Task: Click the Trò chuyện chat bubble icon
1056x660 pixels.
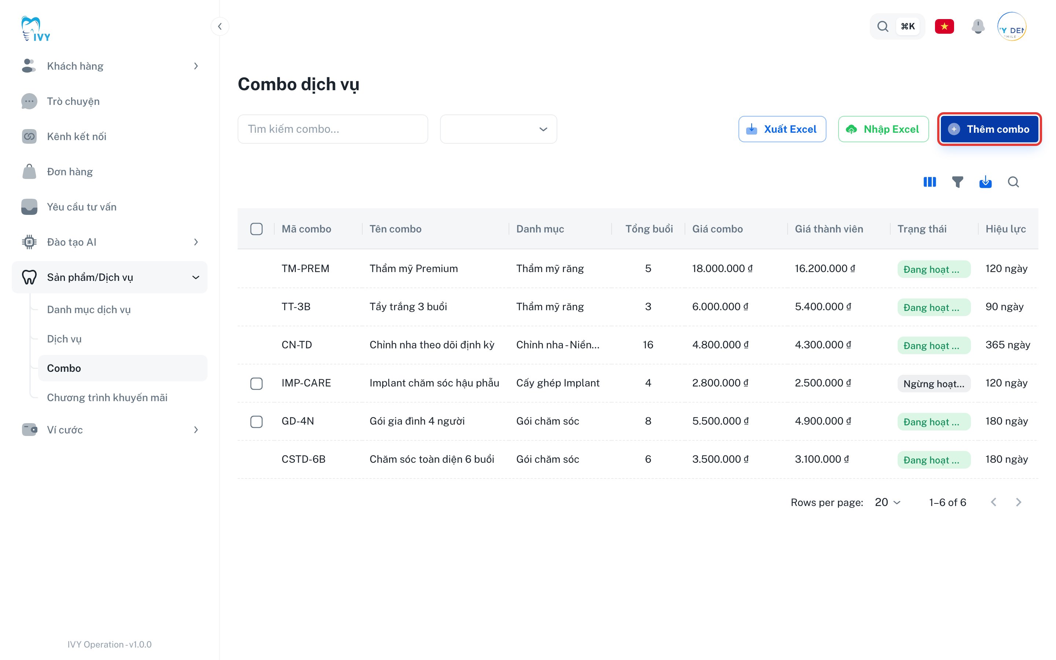Action: (x=29, y=101)
